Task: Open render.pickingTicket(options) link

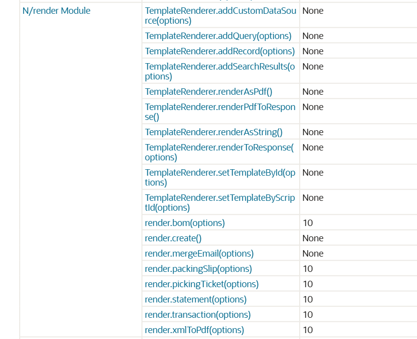Action: click(x=202, y=284)
